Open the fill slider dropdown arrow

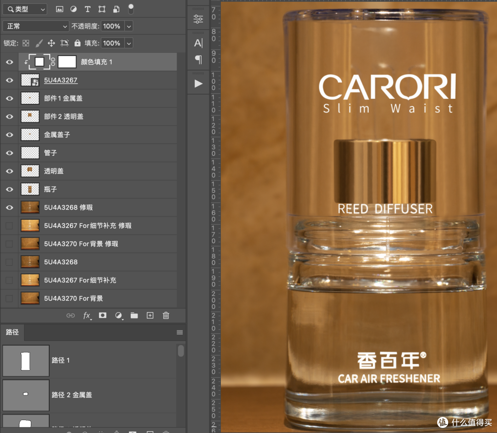129,43
